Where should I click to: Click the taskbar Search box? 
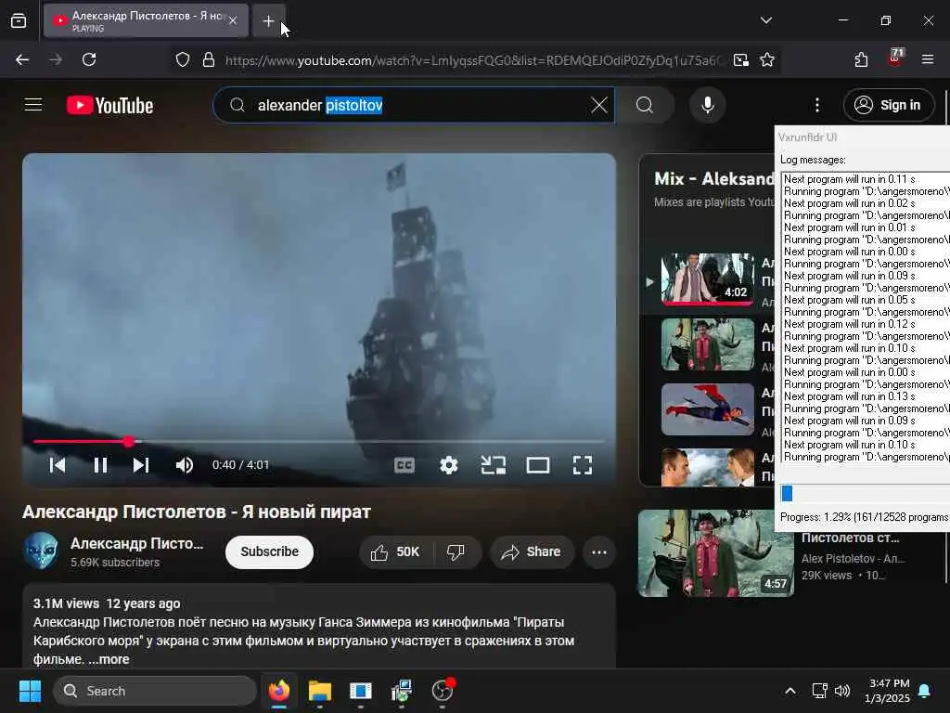[155, 691]
